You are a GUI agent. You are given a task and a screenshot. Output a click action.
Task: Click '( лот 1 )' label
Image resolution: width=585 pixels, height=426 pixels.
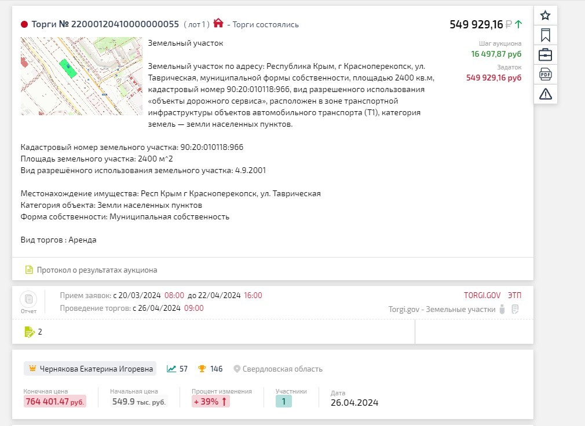tap(196, 24)
